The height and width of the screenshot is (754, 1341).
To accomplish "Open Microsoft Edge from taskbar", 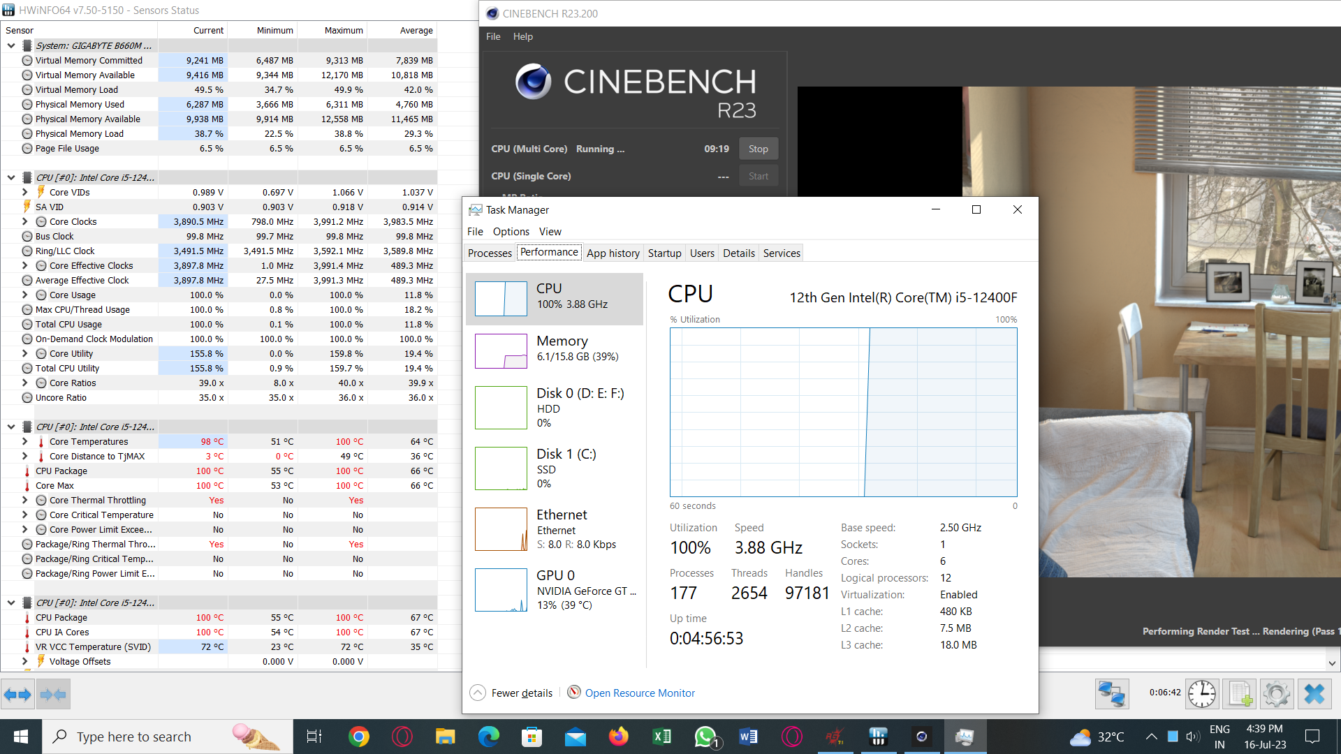I will point(489,737).
